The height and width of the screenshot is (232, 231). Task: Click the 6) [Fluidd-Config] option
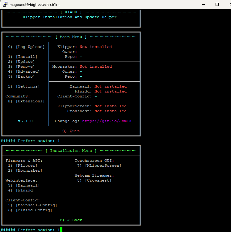coord(30,210)
